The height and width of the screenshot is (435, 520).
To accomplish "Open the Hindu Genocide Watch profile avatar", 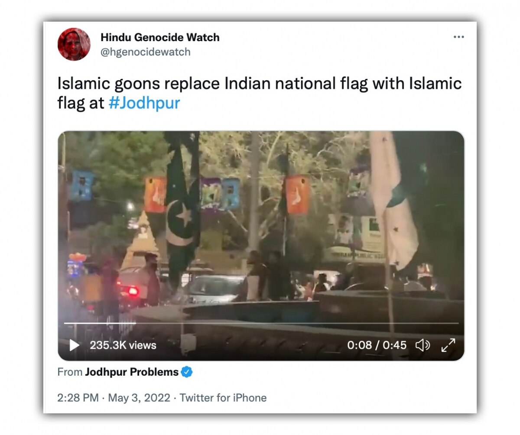I will [74, 44].
